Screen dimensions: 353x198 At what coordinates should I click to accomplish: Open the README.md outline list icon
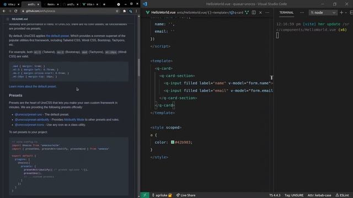point(8,19)
